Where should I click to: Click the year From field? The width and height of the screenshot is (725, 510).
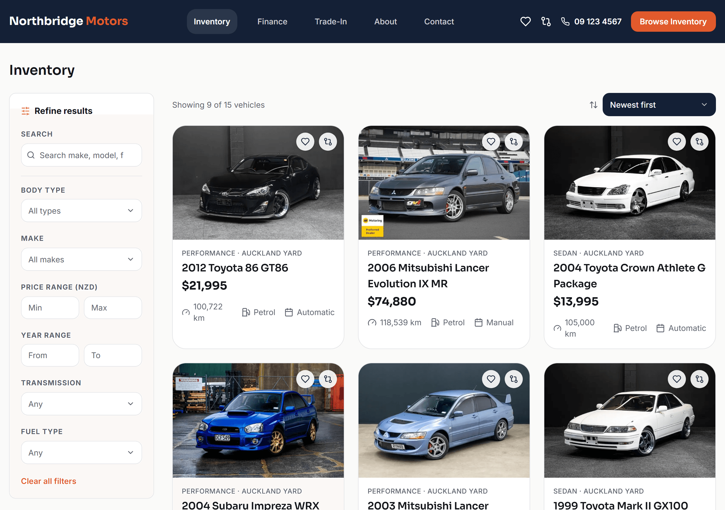click(50, 355)
